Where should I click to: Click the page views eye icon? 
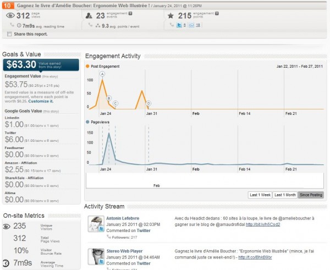pyautogui.click(x=10, y=15)
